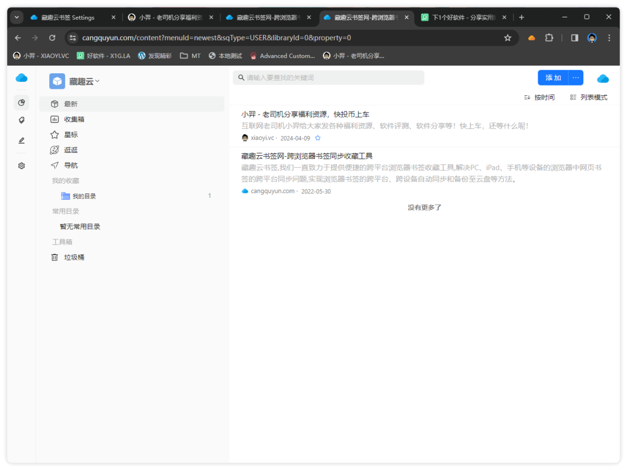Click the cangquyun.com source link
The width and height of the screenshot is (627, 470).
click(272, 191)
